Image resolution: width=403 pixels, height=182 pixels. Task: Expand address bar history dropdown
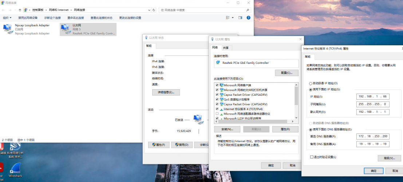[149, 10]
